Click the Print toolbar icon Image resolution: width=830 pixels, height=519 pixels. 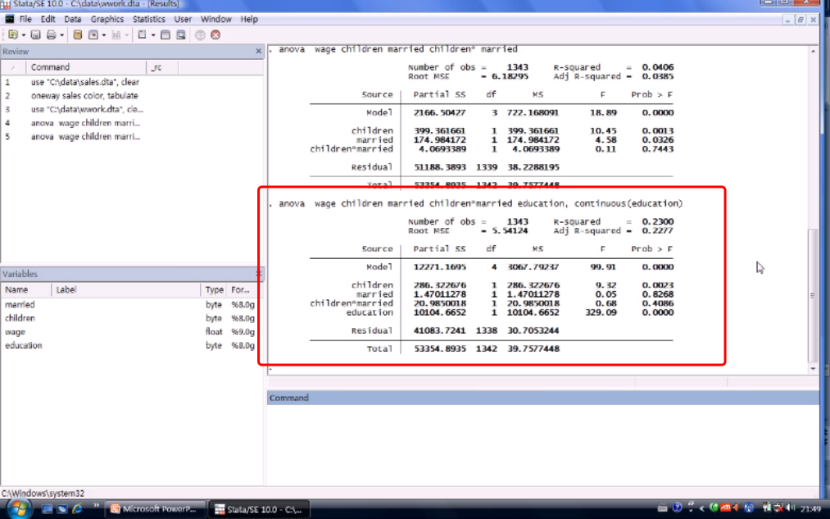[51, 35]
